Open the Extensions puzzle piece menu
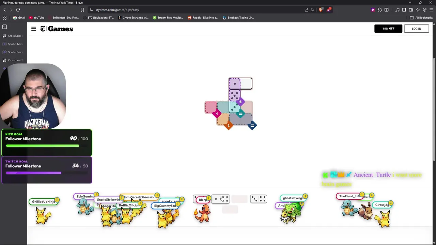 380,10
